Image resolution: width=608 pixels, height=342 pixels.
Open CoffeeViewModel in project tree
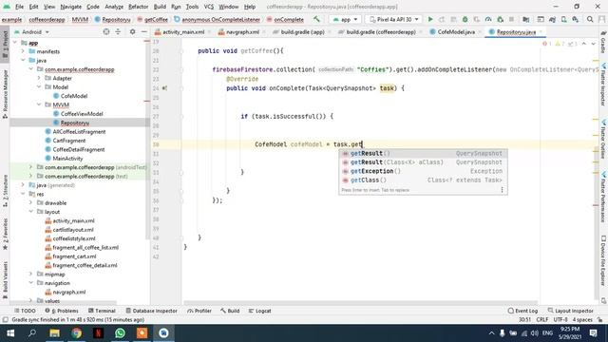(x=82, y=114)
